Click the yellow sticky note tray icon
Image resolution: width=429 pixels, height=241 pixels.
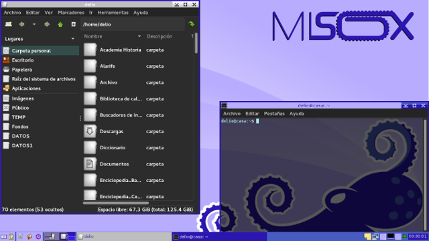click(367, 236)
